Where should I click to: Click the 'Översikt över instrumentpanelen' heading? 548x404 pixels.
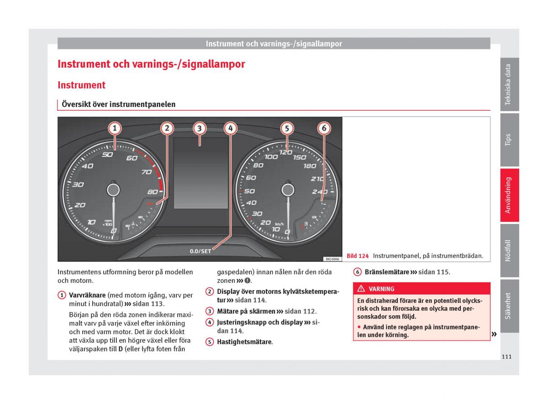[x=119, y=104]
